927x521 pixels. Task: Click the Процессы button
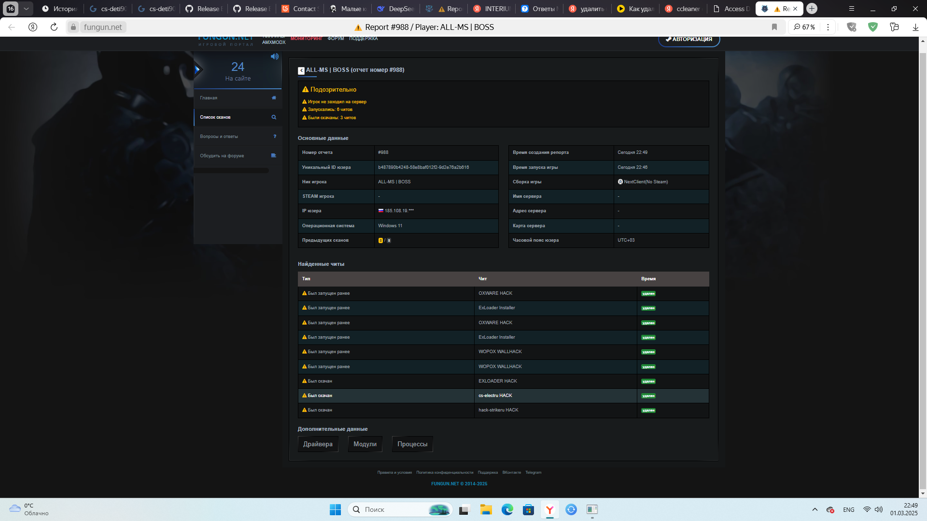click(412, 444)
